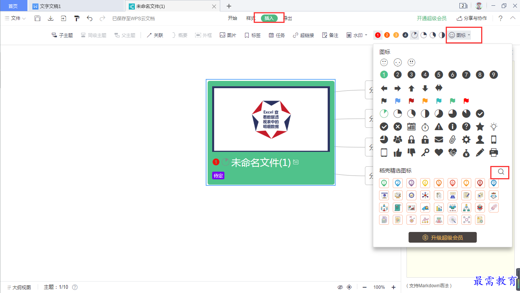This screenshot has width=520, height=293.
Task: Insert a 超链接 hyperlink
Action: [303, 35]
